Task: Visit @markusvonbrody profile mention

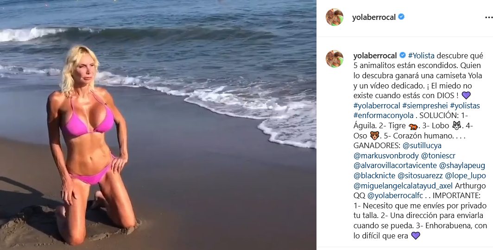Action: [x=386, y=156]
